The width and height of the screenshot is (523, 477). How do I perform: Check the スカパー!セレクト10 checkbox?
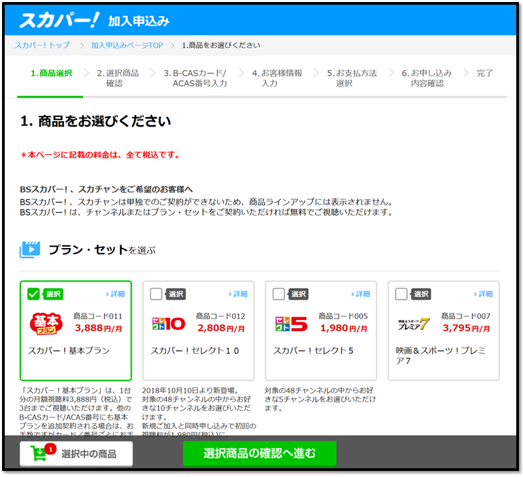pyautogui.click(x=156, y=294)
